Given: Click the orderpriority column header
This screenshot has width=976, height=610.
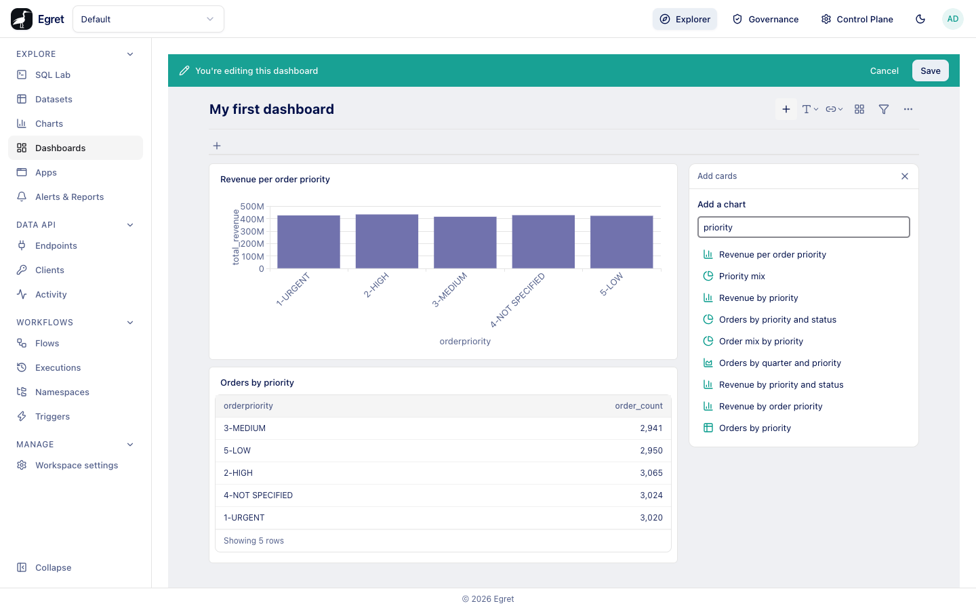Looking at the screenshot, I should 248,406.
